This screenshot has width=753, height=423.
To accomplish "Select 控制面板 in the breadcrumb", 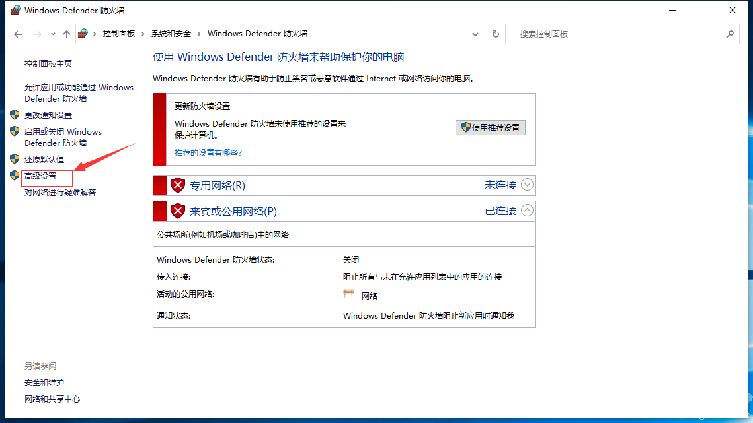I will pos(118,34).
